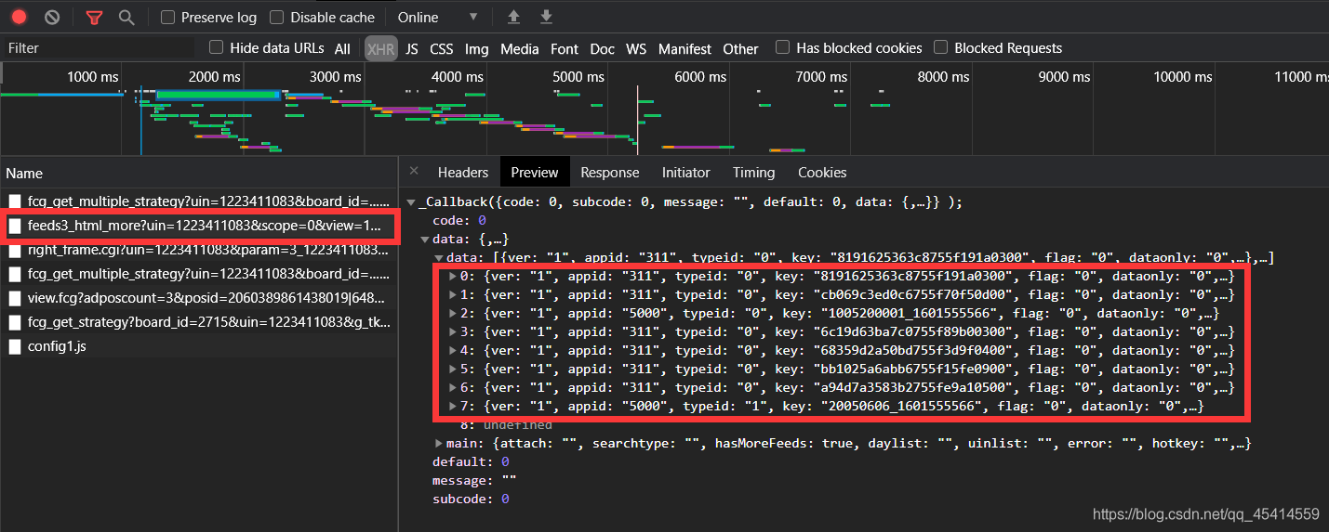Click the 5000 ms timeline marker
The image size is (1329, 532).
tap(578, 77)
